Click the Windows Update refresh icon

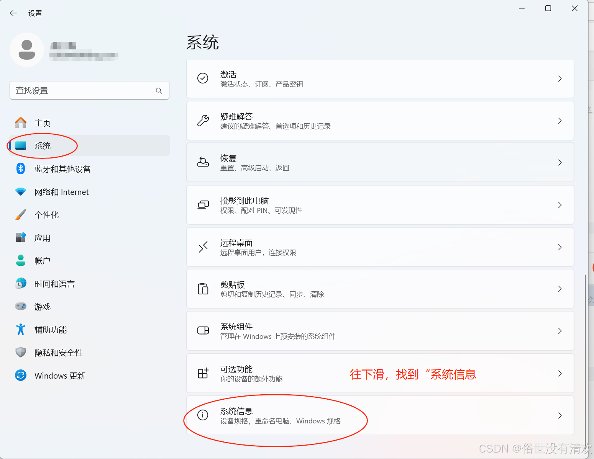pos(21,375)
